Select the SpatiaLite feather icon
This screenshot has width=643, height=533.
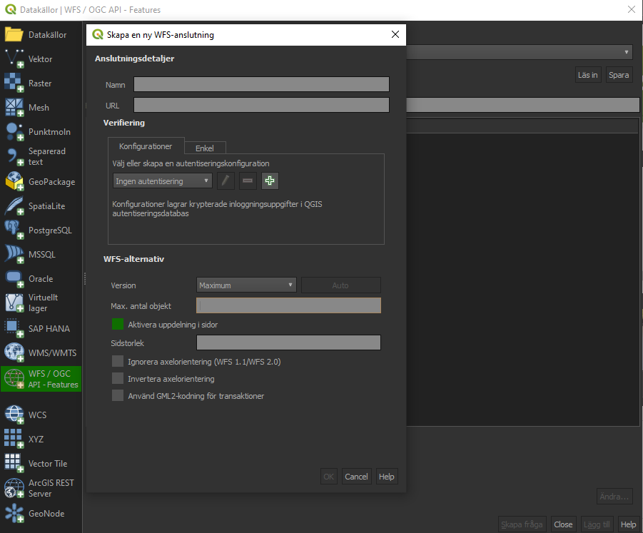coord(14,205)
